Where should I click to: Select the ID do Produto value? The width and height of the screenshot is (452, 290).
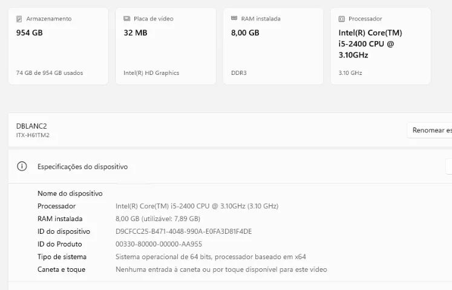pos(159,244)
